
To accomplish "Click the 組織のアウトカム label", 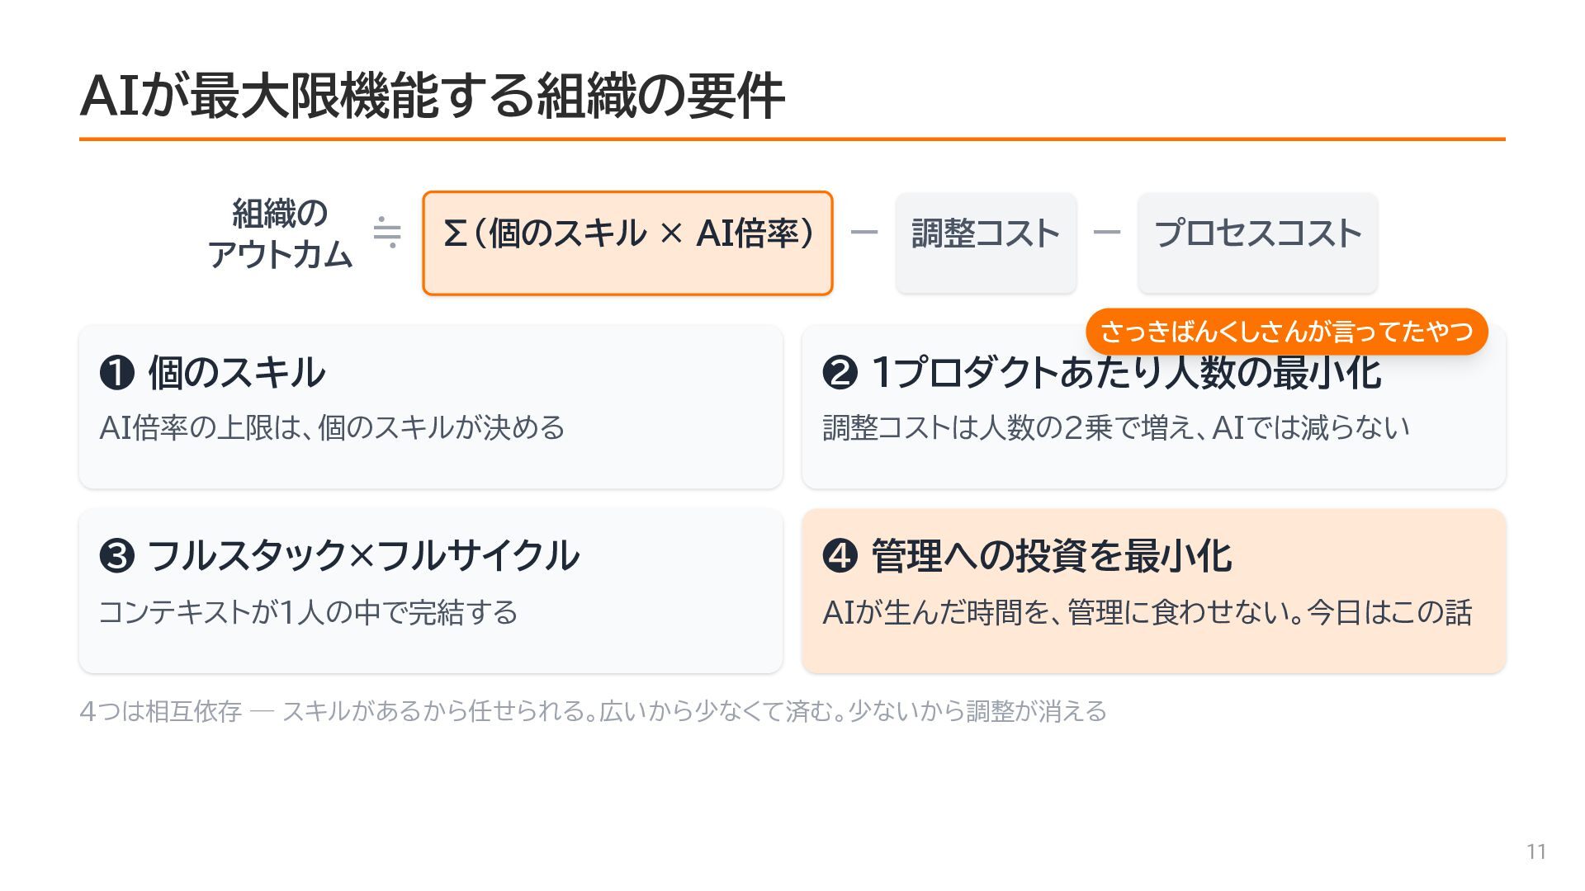I will pyautogui.click(x=280, y=233).
